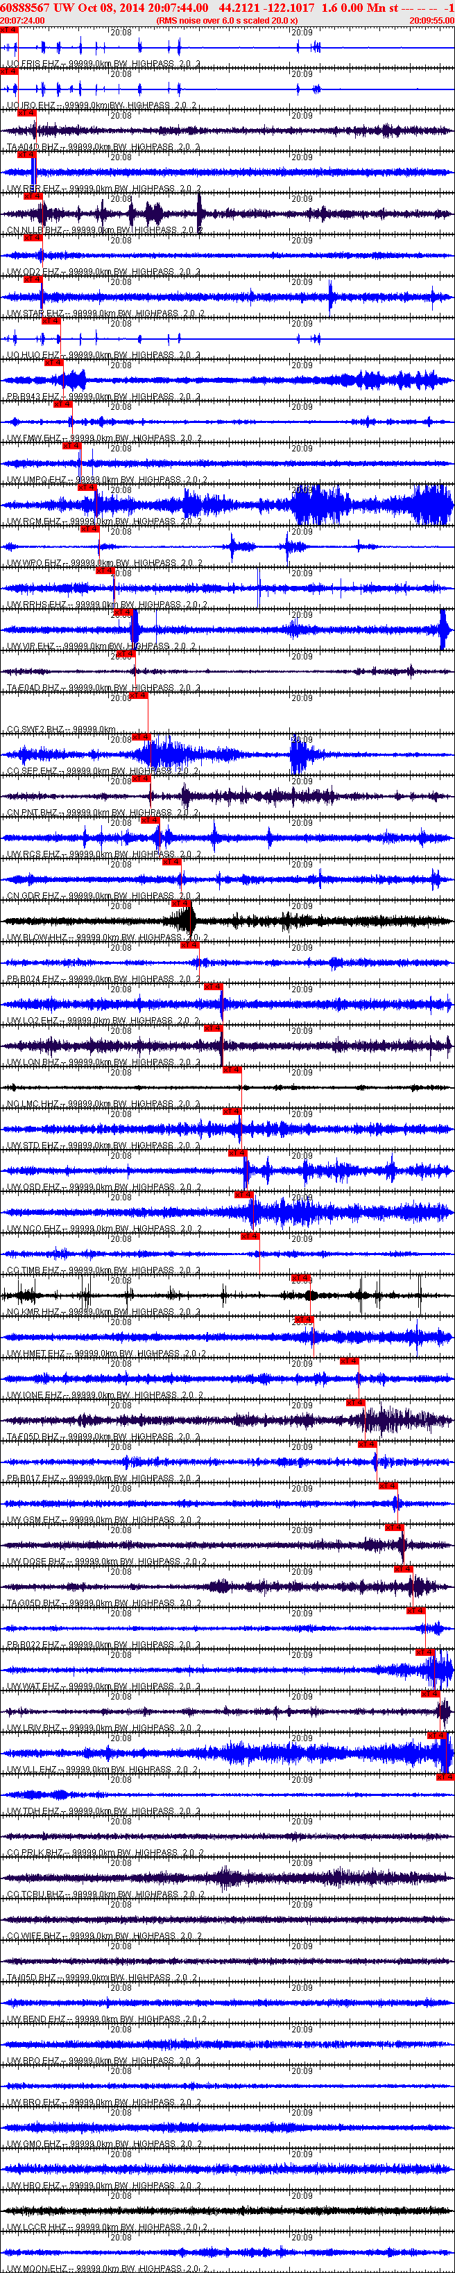Click the event ID 60888567 header text
Image resolution: width=455 pixels, height=2273 pixels.
click(26, 7)
